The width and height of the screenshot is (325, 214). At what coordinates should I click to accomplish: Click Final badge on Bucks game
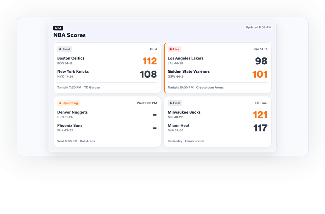point(175,103)
